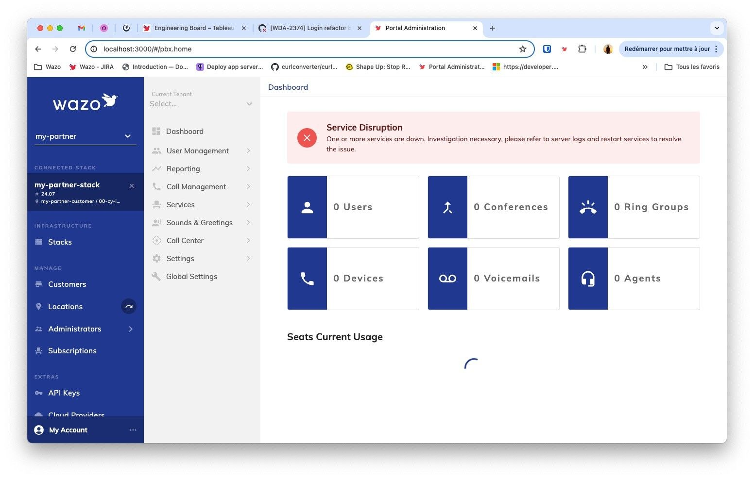The image size is (754, 479).
Task: Open Tous les favoris folder
Action: pos(692,67)
